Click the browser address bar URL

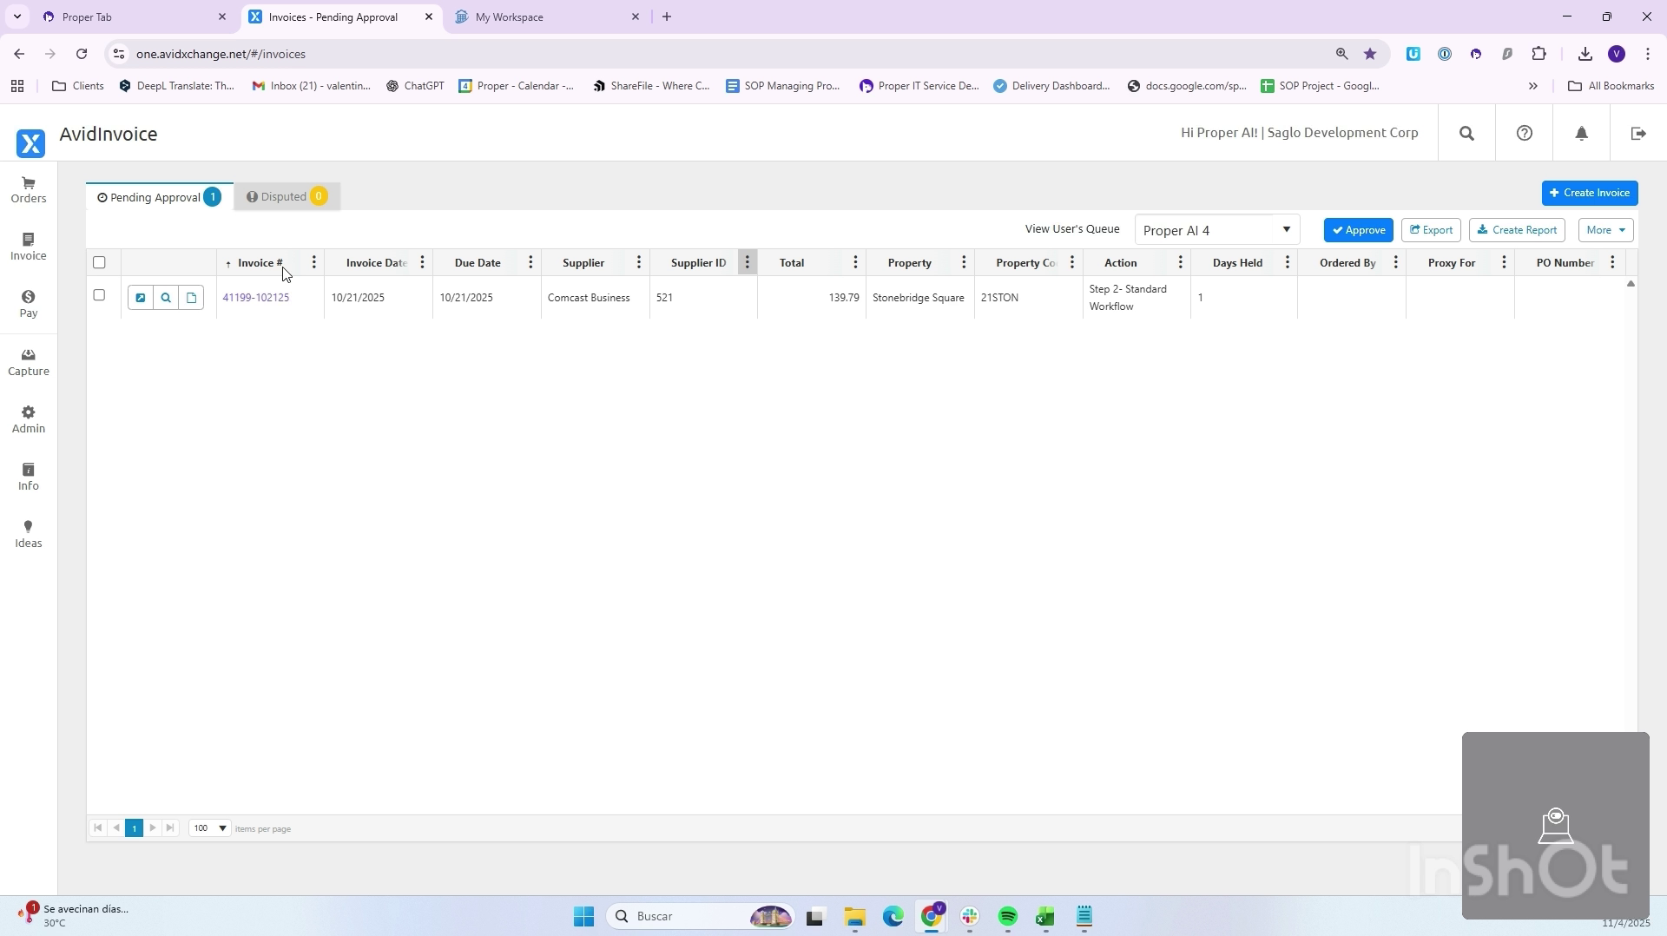pos(221,54)
